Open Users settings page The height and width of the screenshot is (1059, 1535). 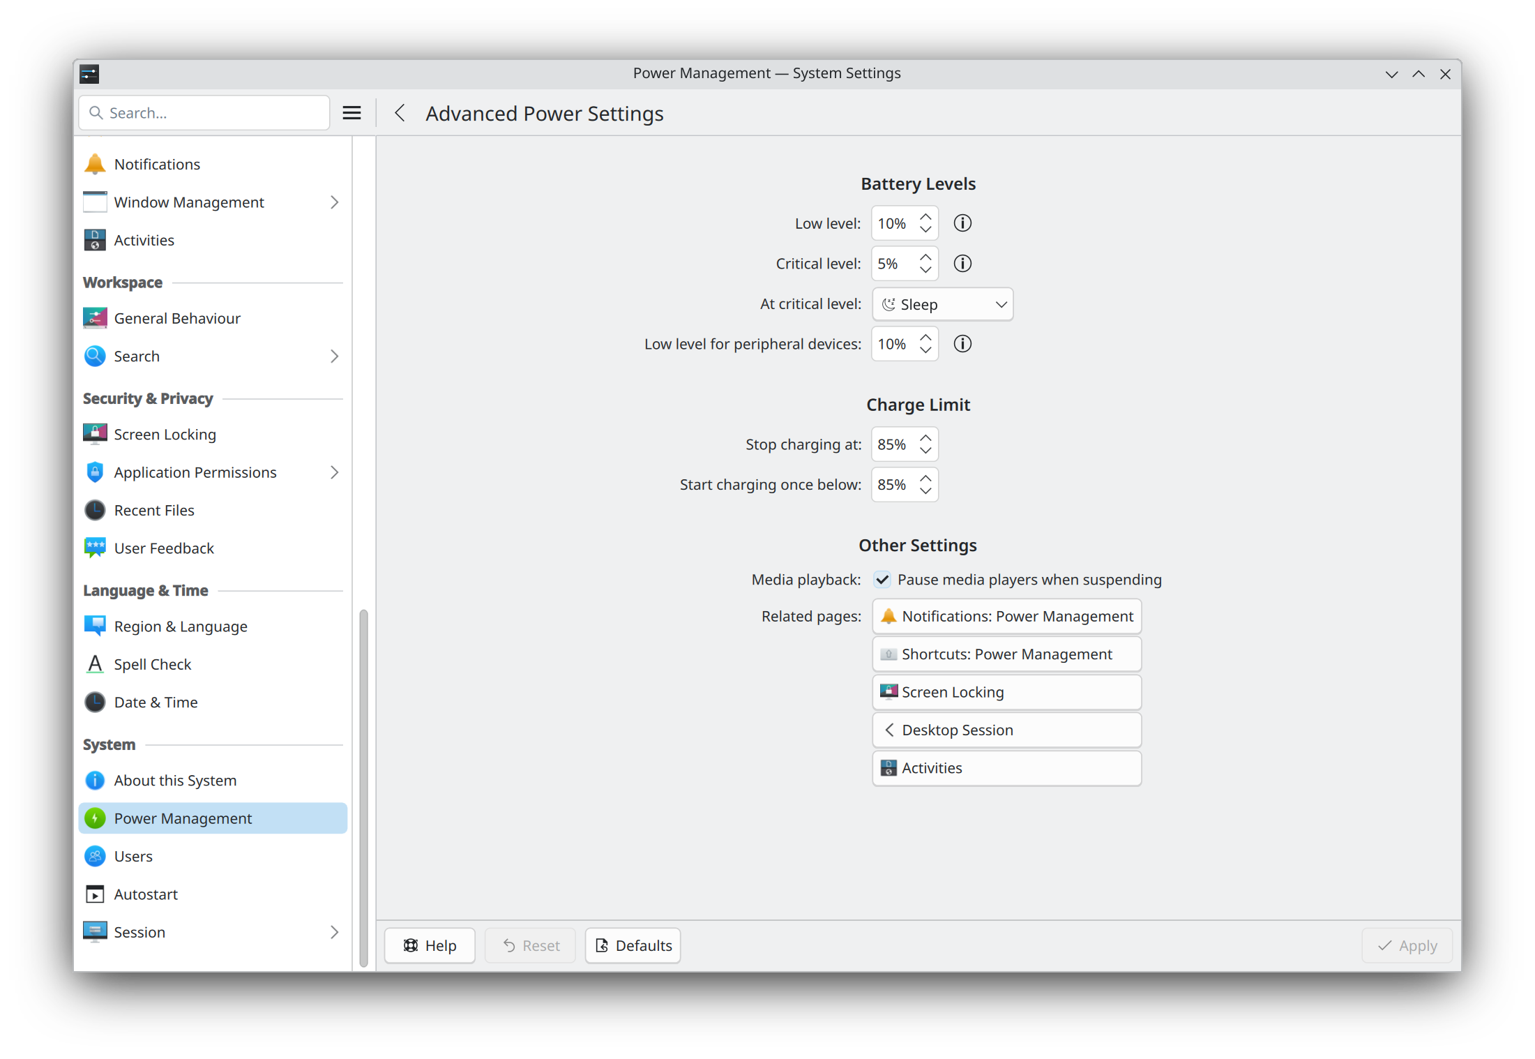[x=133, y=856]
